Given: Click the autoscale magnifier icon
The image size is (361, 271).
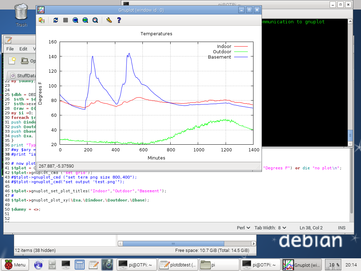Looking at the screenshot, I should pos(95,20).
